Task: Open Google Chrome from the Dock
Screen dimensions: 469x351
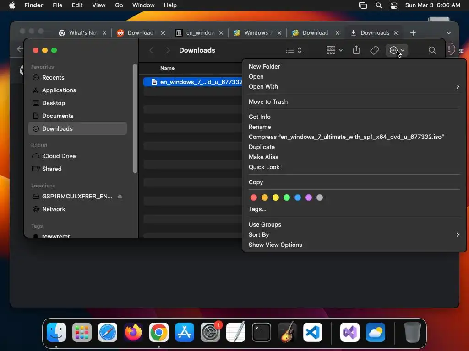Action: click(159, 332)
